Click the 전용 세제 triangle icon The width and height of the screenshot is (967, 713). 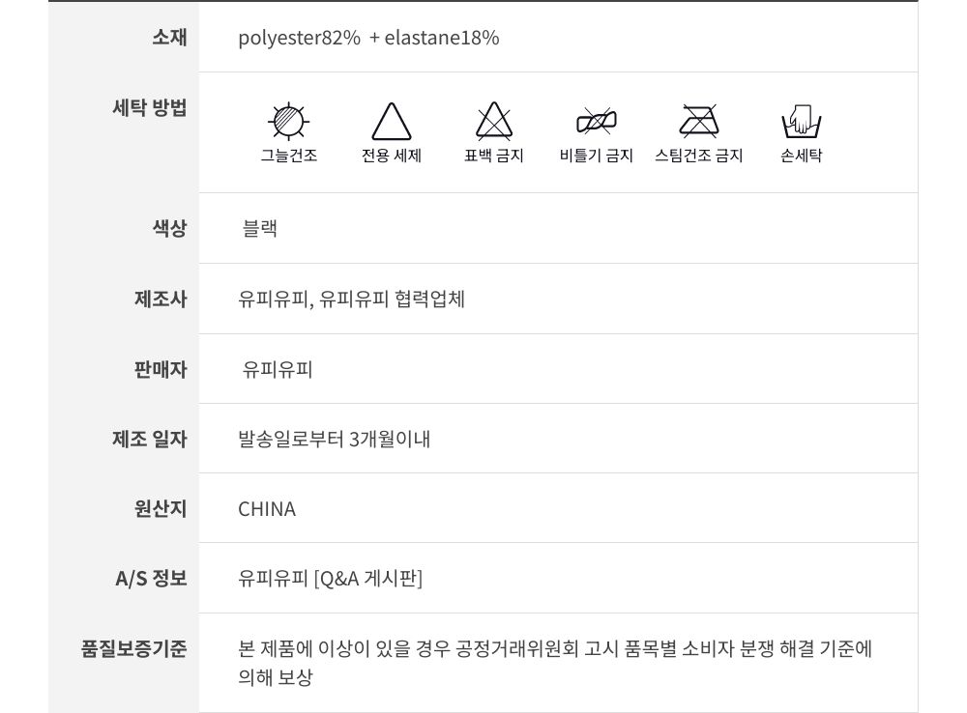pos(392,123)
